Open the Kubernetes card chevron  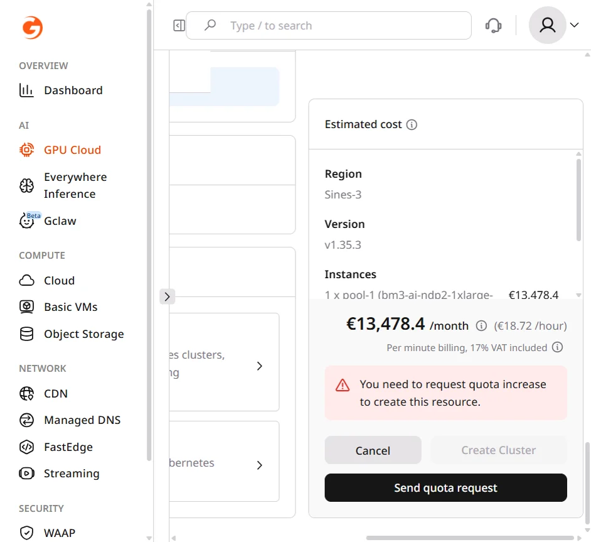pos(259,465)
